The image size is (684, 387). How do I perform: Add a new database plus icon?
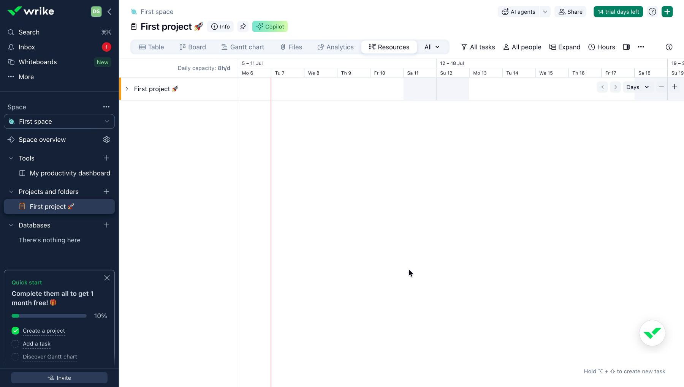(106, 225)
